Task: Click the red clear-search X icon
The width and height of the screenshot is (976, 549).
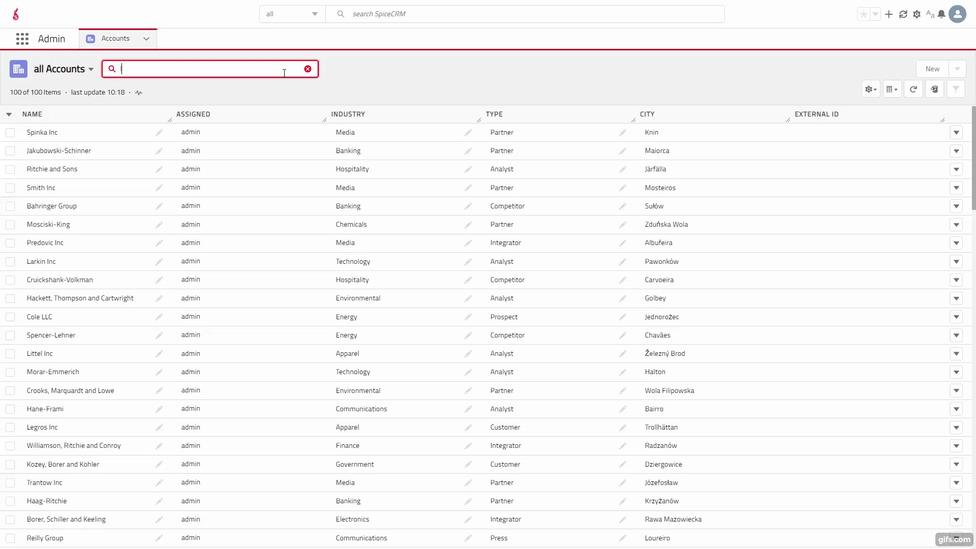Action: [308, 69]
